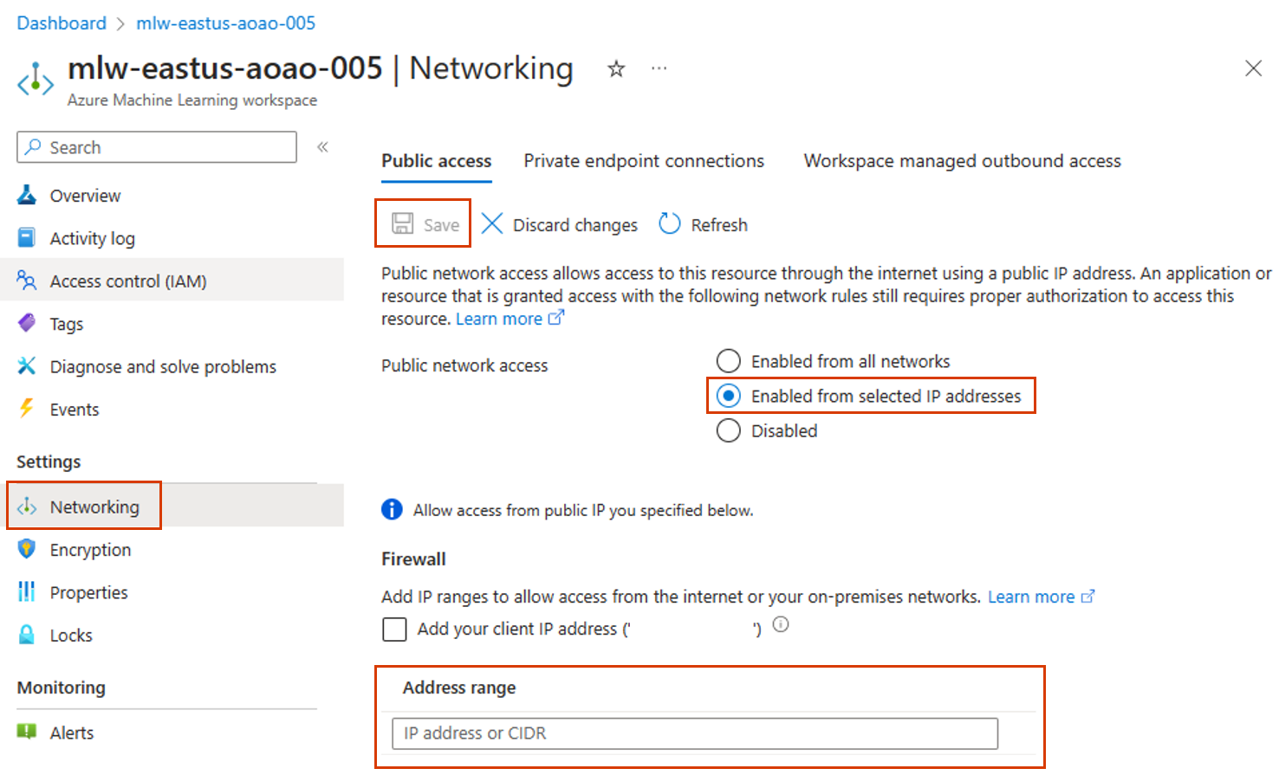Click the Refresh circular arrow icon
This screenshot has width=1279, height=775.
pyautogui.click(x=670, y=224)
